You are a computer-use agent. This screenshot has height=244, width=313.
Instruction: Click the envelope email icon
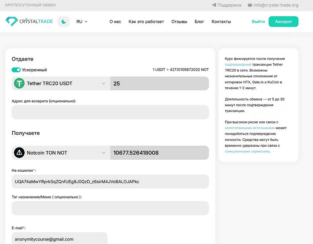tap(250, 5)
